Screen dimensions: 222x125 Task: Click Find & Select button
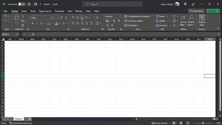tap(191, 20)
